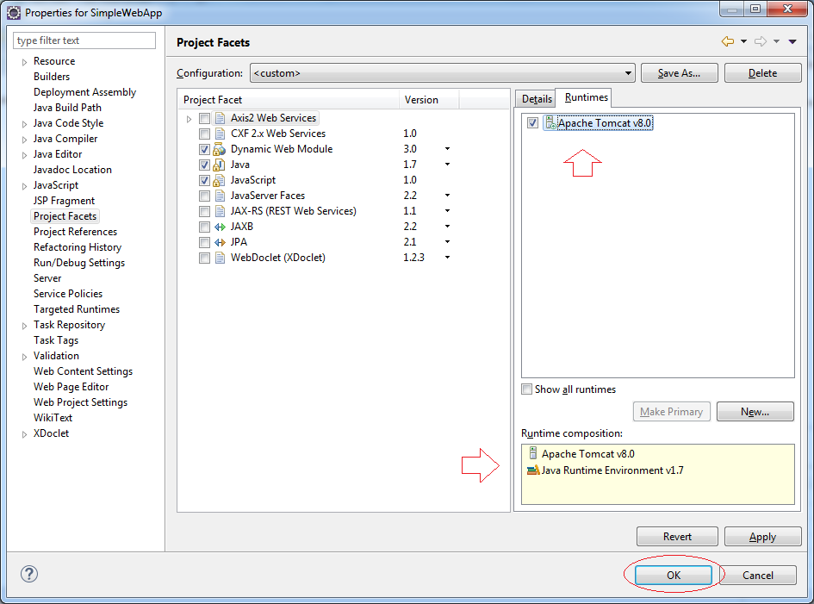
Task: Apply the facet changes
Action: click(x=762, y=537)
